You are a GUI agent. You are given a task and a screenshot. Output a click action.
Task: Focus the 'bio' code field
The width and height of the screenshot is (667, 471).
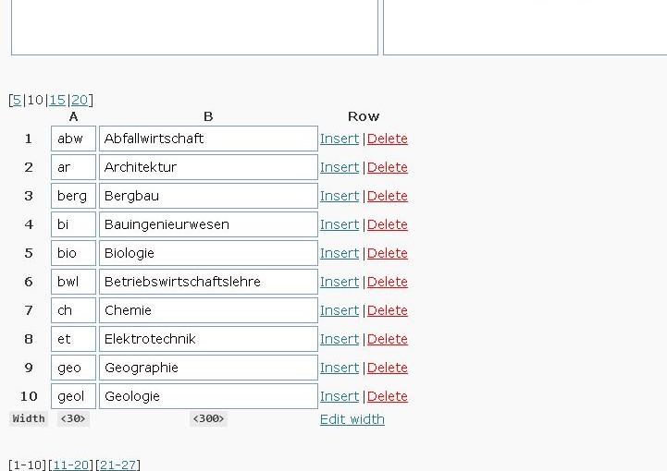pos(73,253)
